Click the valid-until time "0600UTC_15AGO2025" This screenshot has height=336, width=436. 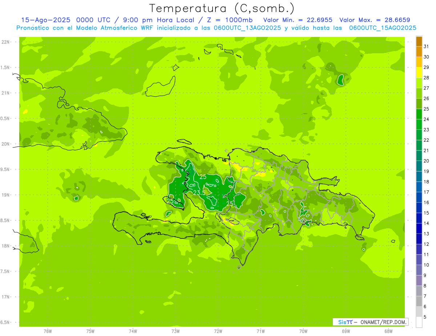coord(383,28)
